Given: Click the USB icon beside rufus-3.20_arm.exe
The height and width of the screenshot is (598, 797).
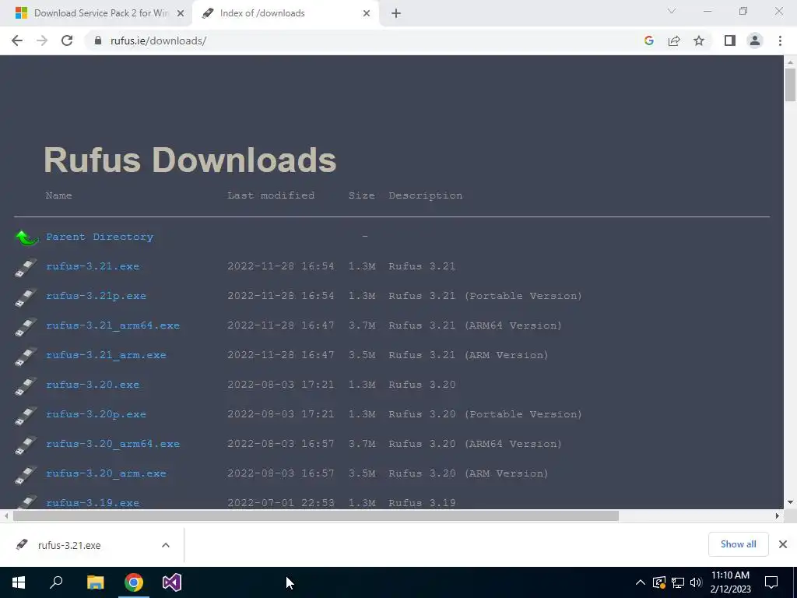Looking at the screenshot, I should [26, 473].
